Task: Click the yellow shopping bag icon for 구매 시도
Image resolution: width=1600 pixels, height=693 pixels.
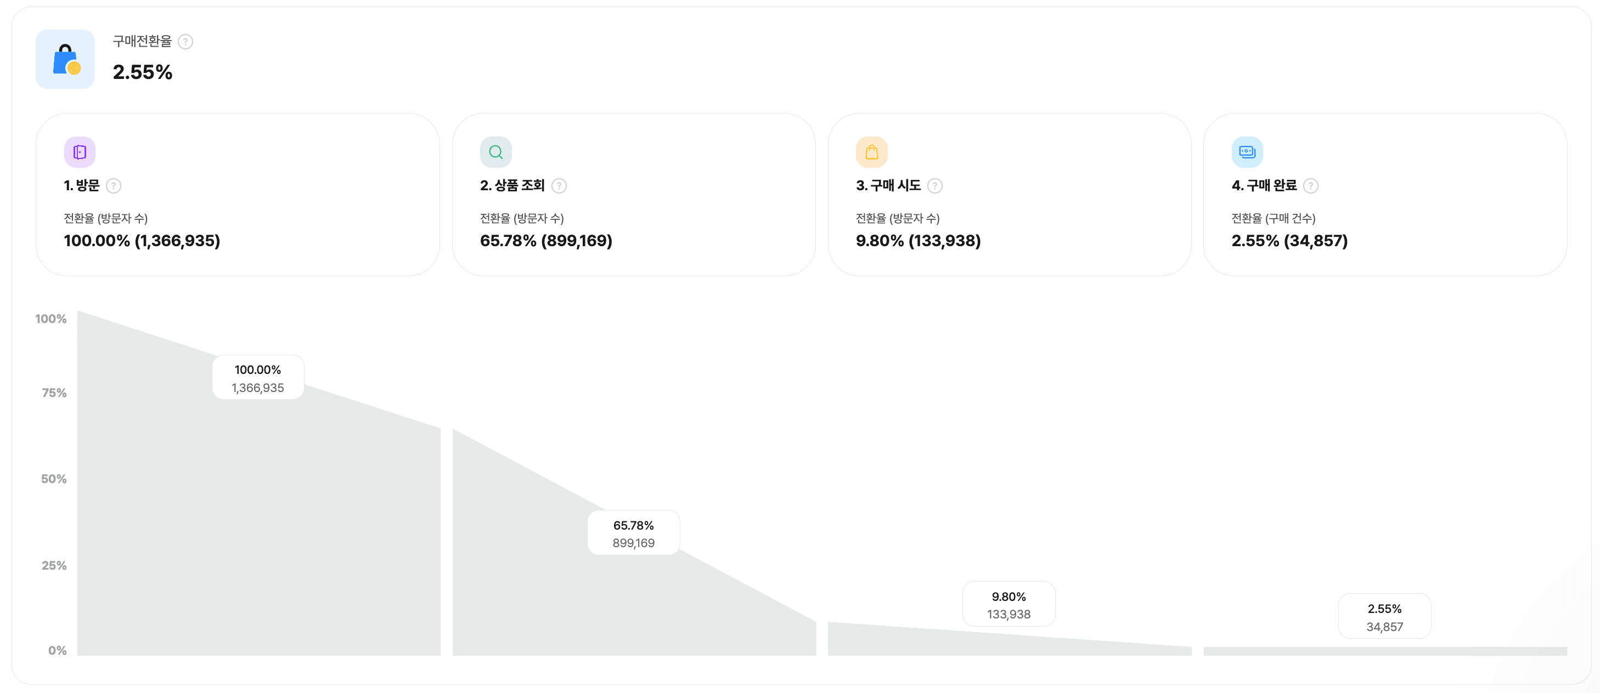Action: point(871,151)
